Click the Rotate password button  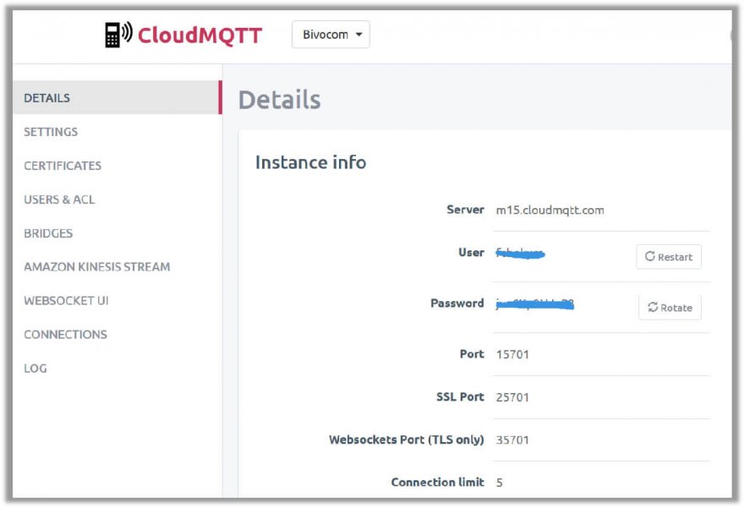click(670, 308)
